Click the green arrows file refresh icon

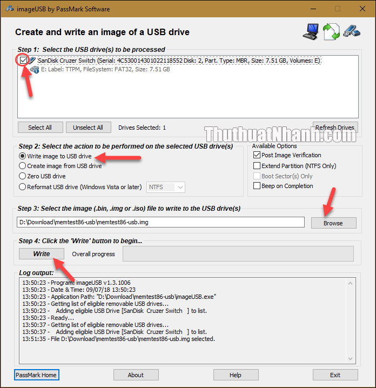coord(331,32)
